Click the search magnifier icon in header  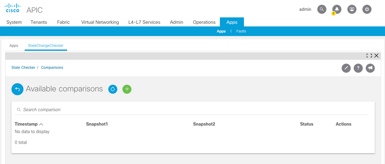pos(322,10)
